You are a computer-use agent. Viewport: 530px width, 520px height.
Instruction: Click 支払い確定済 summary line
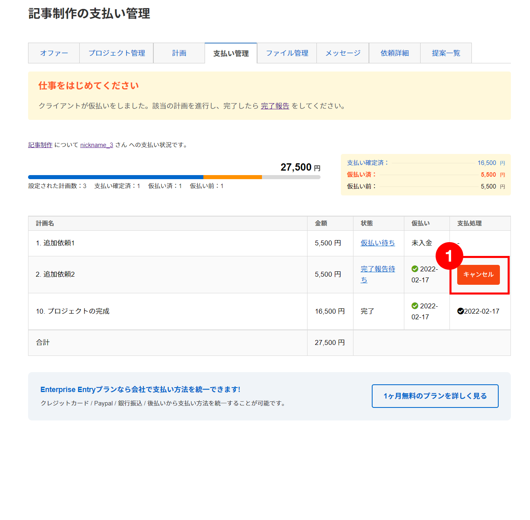(426, 163)
